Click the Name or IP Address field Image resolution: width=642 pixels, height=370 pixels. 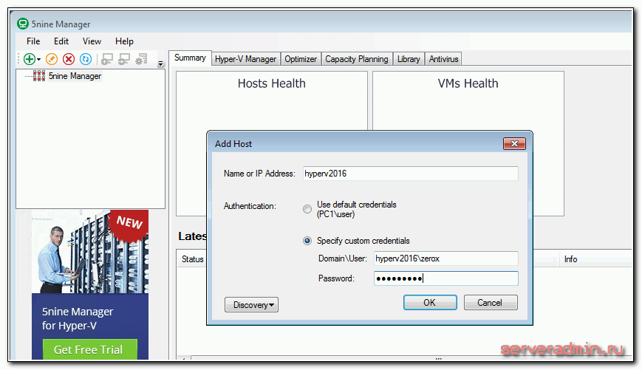point(409,174)
